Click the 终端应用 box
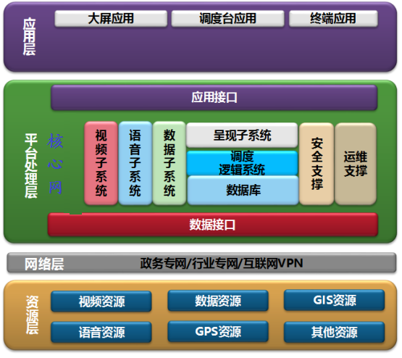The image size is (402, 358). (333, 18)
